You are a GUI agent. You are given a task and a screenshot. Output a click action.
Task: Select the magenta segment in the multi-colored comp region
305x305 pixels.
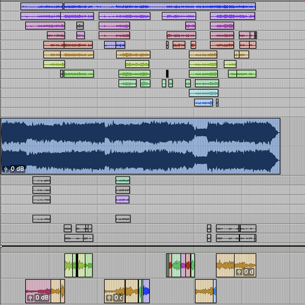pos(183,266)
